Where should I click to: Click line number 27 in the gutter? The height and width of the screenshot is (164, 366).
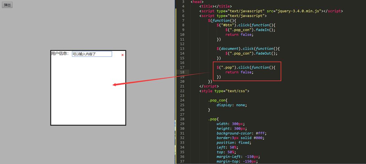pyautogui.click(x=182, y=114)
